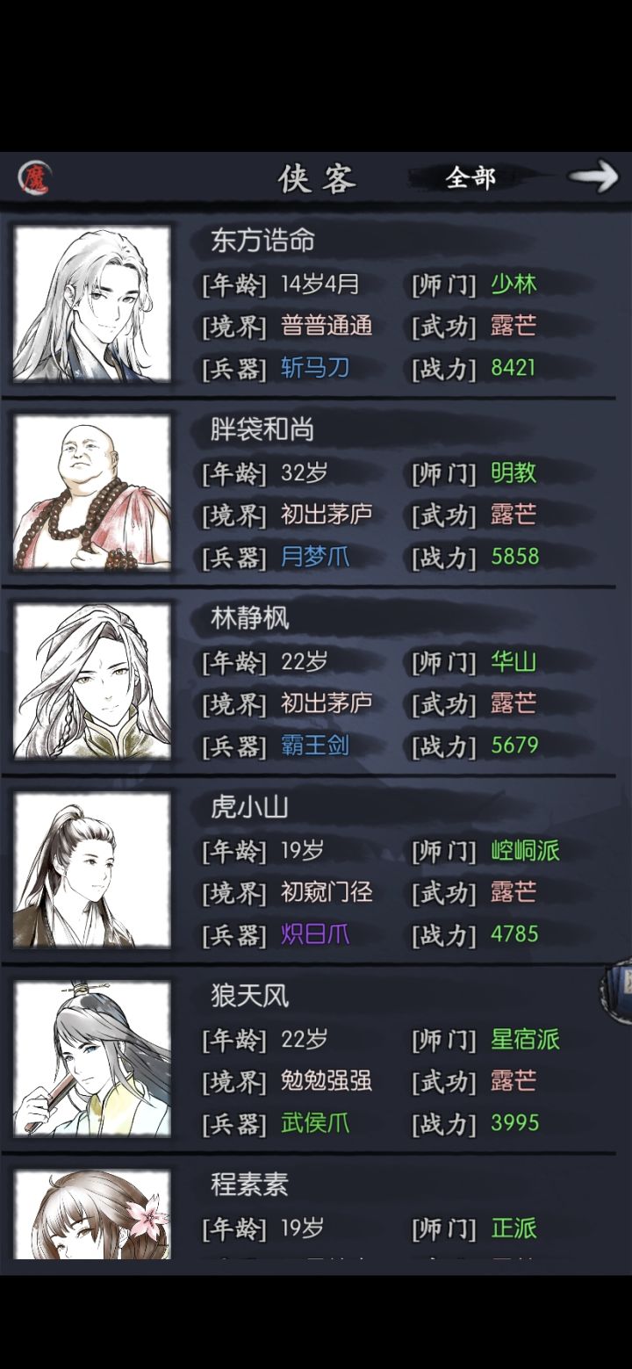Click weapon link 斩马刀
This screenshot has height=1369, width=632.
(x=315, y=368)
